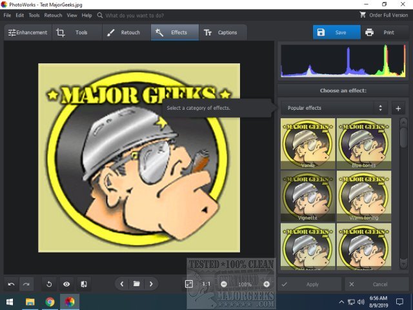Image resolution: width=413 pixels, height=310 pixels.
Task: Select the Blue tones effect thumbnail
Action: (364, 143)
